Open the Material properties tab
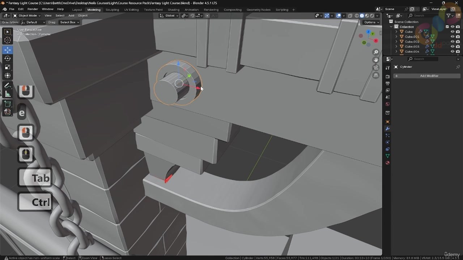This screenshot has height=260, width=463. coord(387,163)
